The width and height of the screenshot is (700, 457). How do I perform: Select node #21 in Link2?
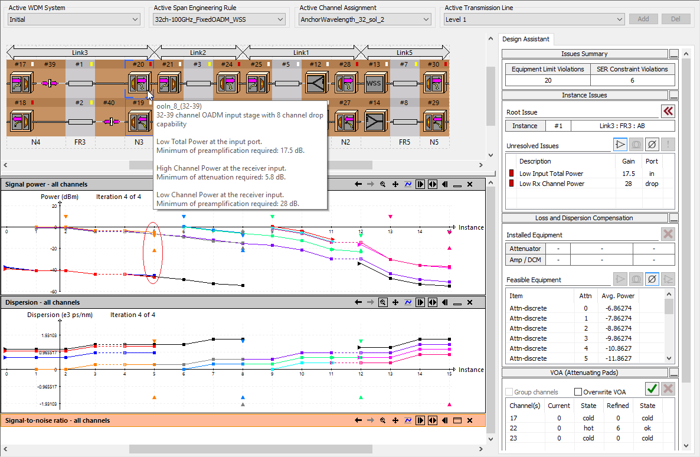tap(168, 83)
